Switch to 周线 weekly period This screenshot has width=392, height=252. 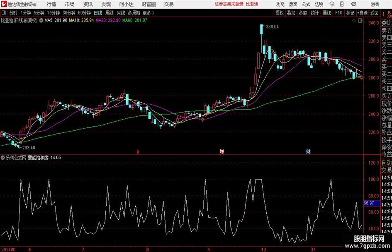[110, 13]
